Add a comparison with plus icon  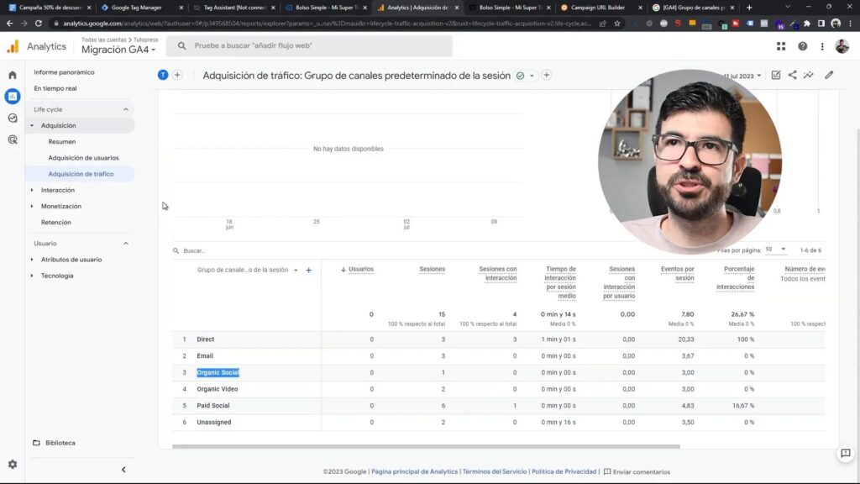coord(177,75)
